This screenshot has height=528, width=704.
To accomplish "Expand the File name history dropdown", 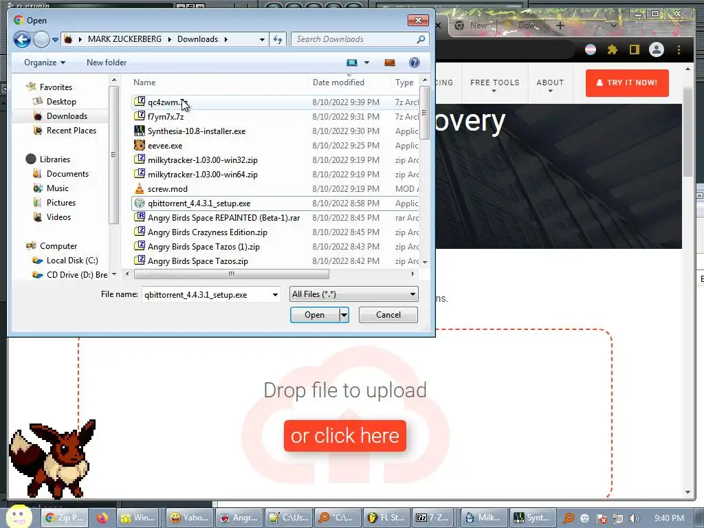I will click(275, 295).
